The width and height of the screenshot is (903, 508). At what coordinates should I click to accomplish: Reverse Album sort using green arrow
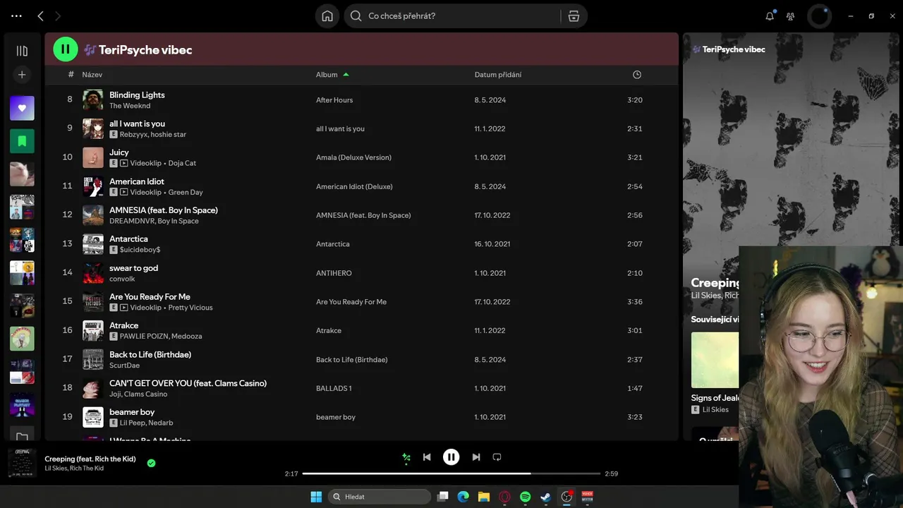(x=346, y=75)
